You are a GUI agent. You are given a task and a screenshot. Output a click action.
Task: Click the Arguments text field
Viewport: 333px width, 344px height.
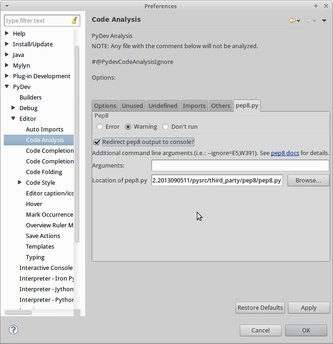240,166
